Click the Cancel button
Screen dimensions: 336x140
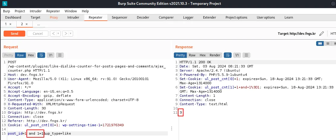tap(38, 34)
